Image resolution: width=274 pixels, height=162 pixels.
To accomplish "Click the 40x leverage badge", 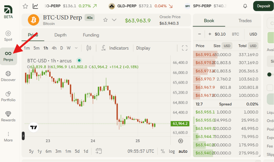I will (89, 18).
